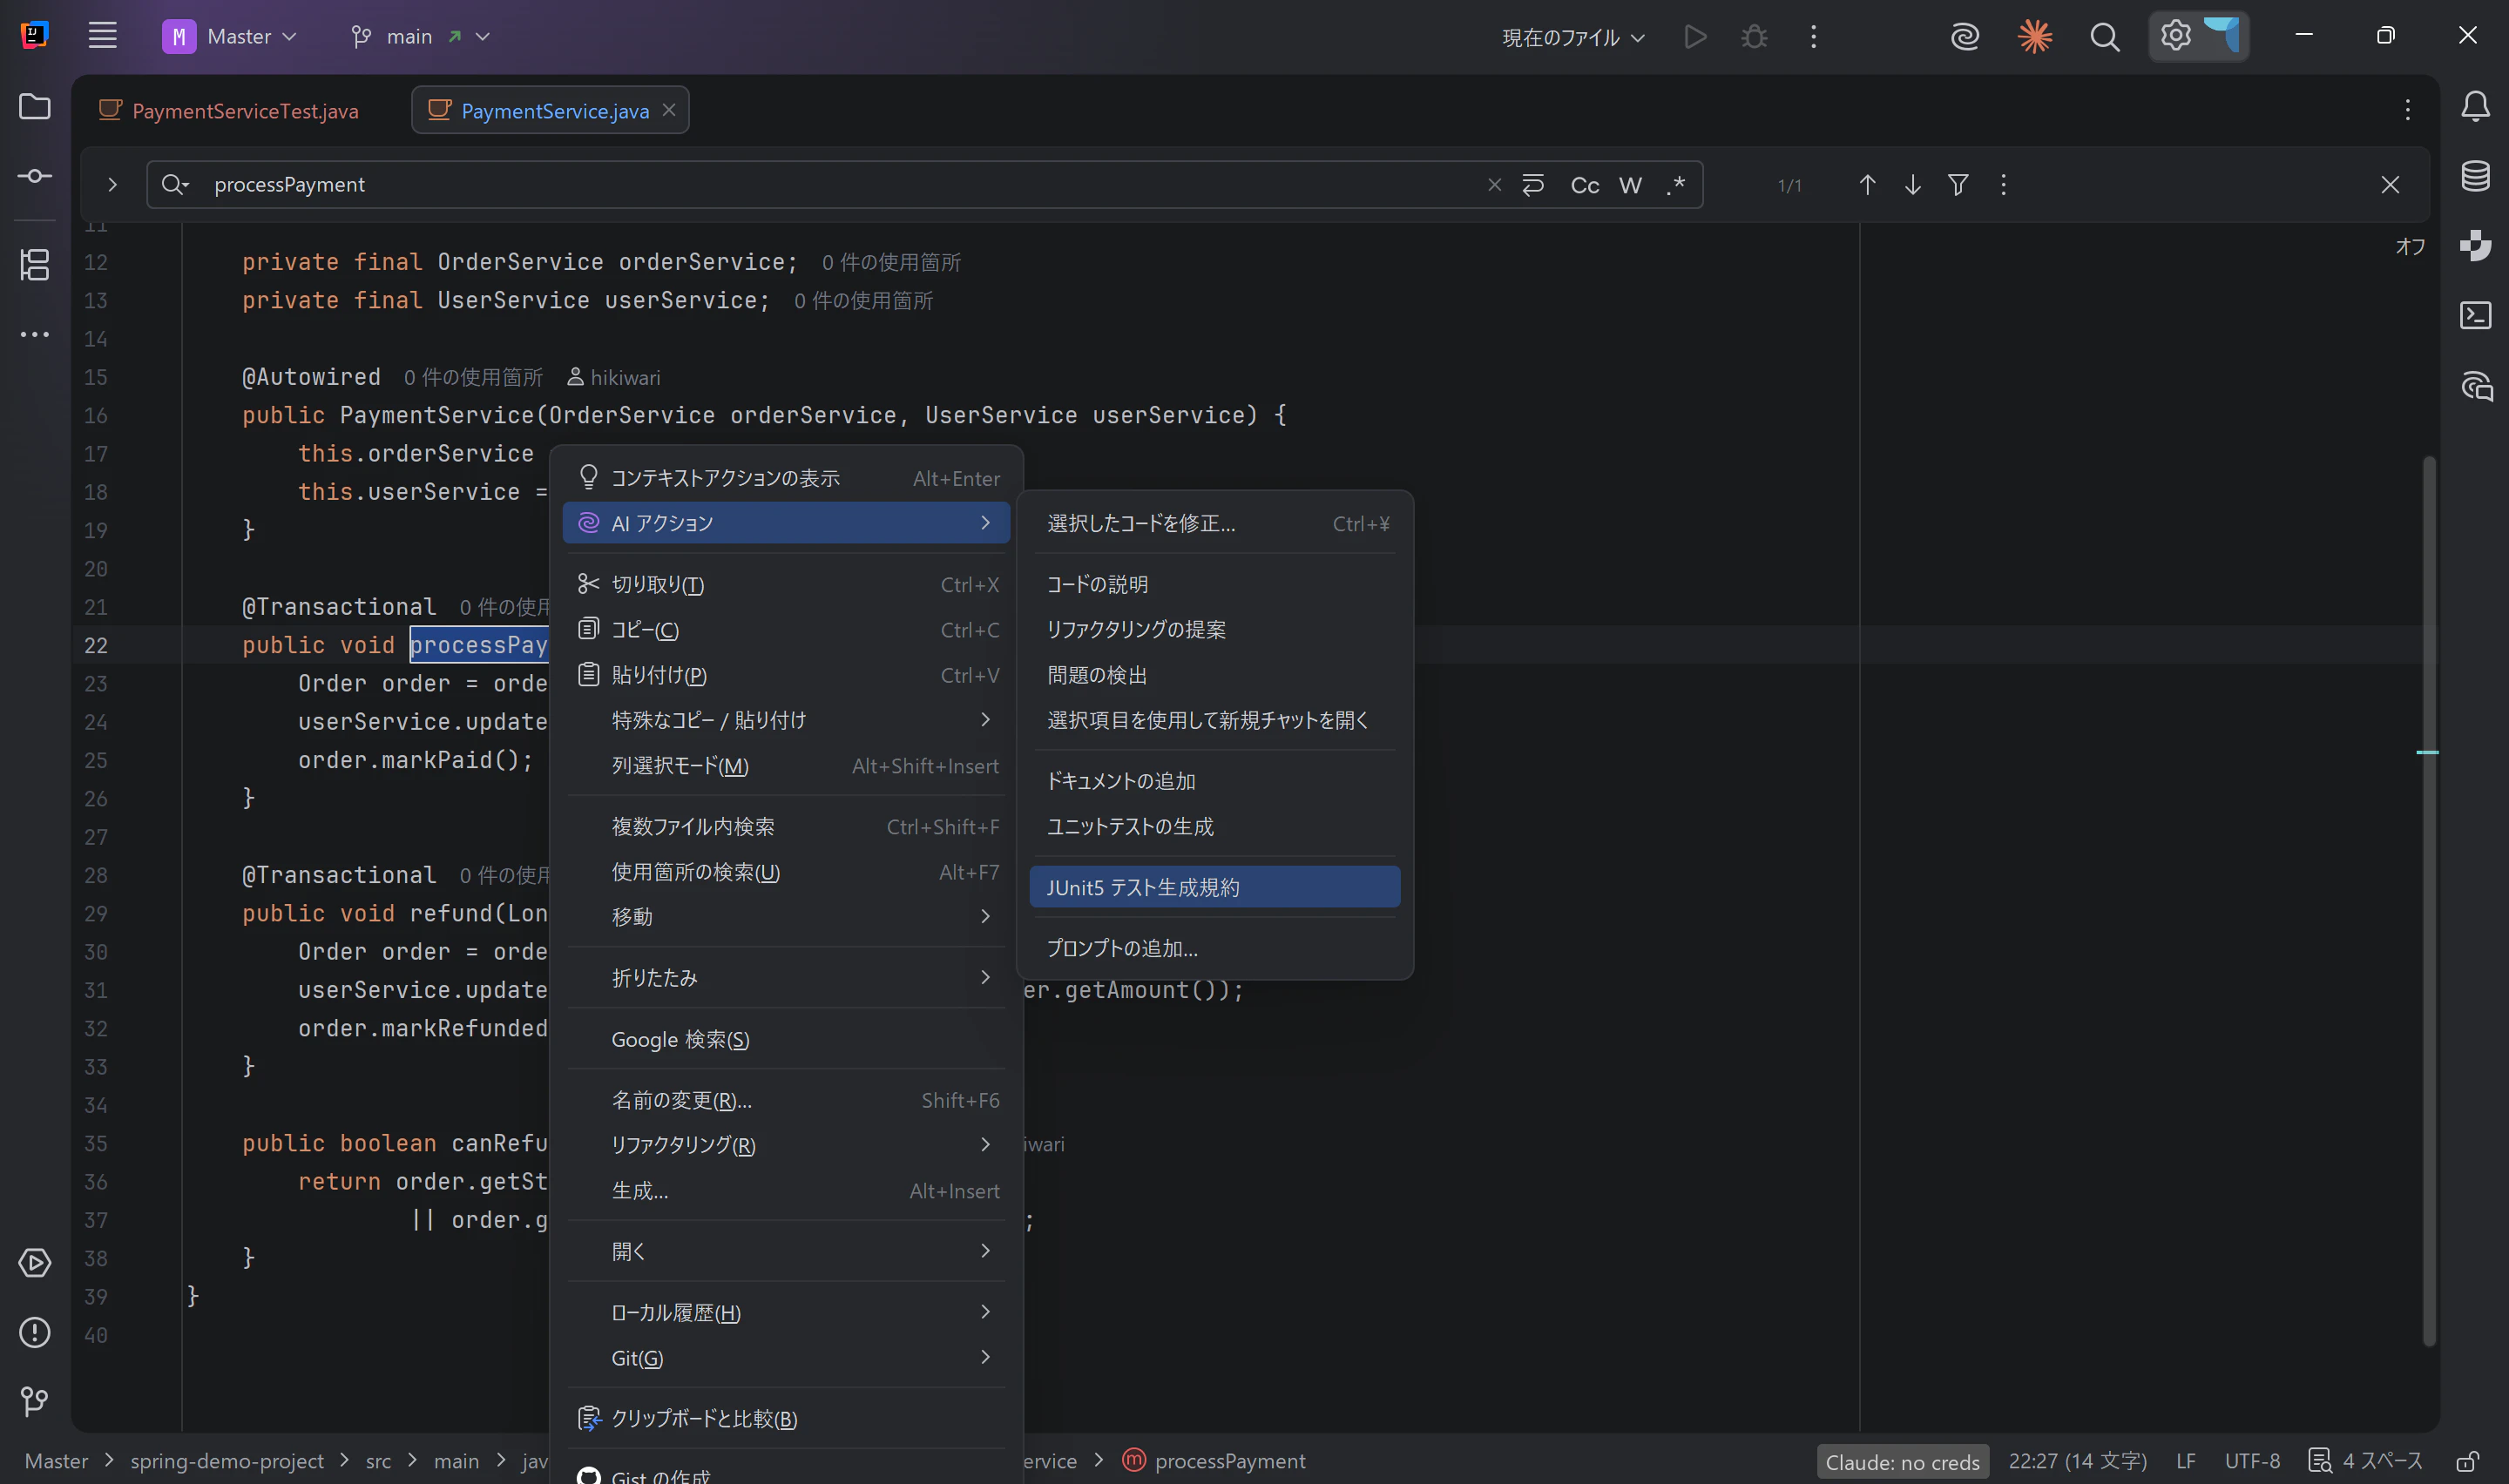Image resolution: width=2509 pixels, height=1484 pixels.
Task: Go to next search occurrence
Action: [x=1912, y=185]
